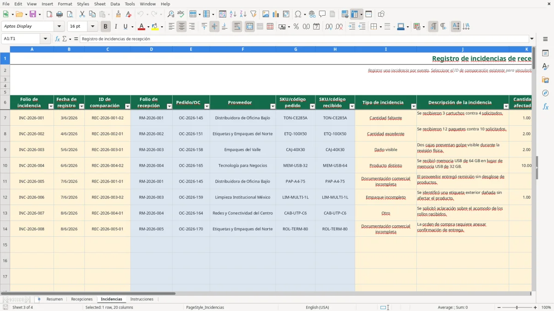This screenshot has width=554, height=311.
Task: Open the Font Color palette arrow
Action: tap(148, 27)
